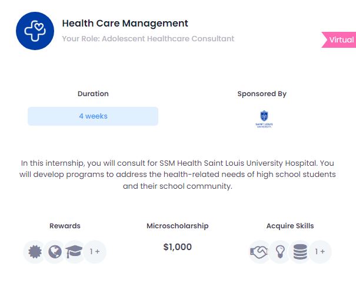Select the badge reward icon
The height and width of the screenshot is (292, 356).
coord(35,252)
